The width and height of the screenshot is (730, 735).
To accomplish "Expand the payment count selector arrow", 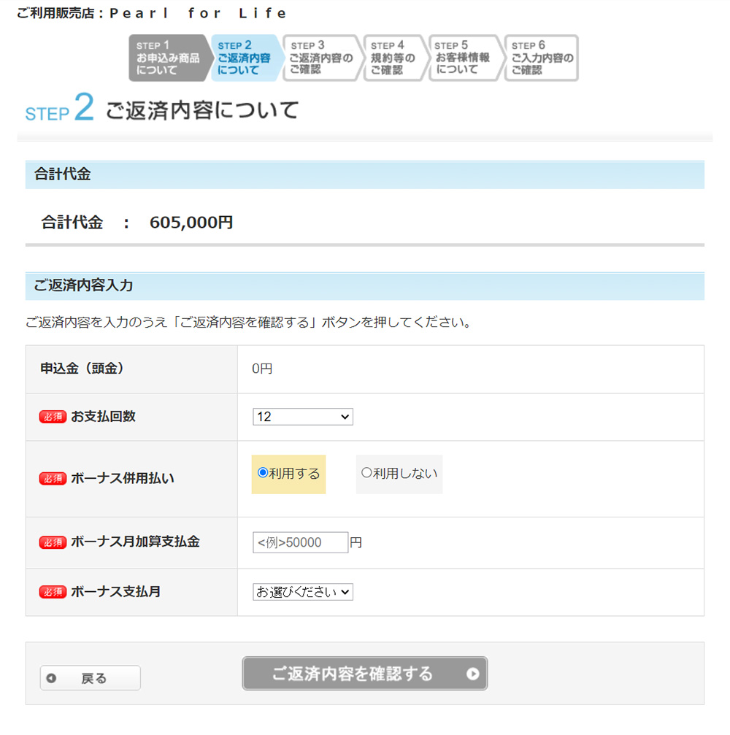I will [x=343, y=416].
